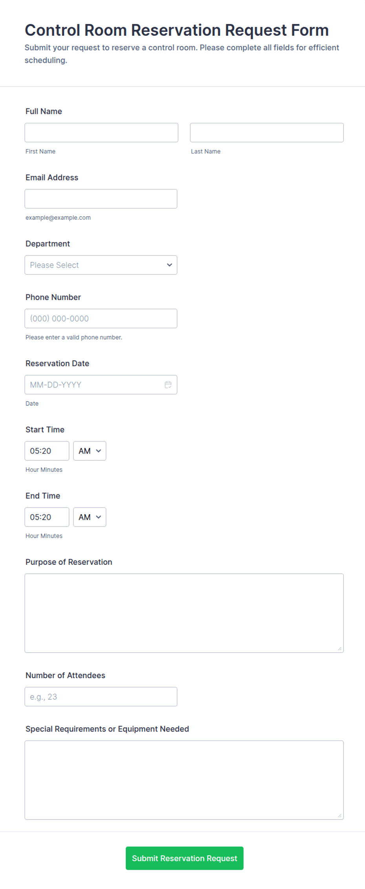Open the Start Time AM/PM dropdown
The width and height of the screenshot is (365, 889).
pyautogui.click(x=89, y=451)
